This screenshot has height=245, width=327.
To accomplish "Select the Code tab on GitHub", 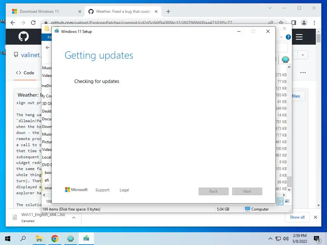I will 25,73.
